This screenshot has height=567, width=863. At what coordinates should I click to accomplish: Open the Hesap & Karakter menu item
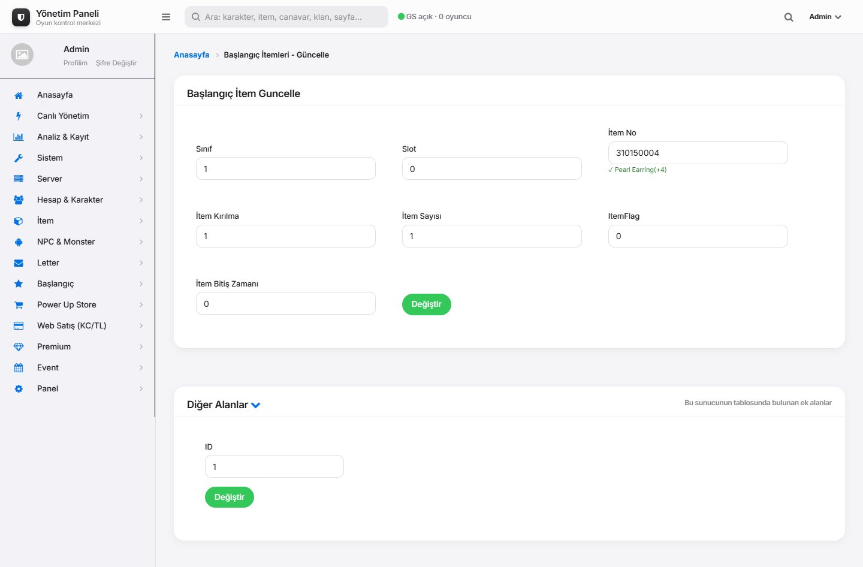[77, 200]
